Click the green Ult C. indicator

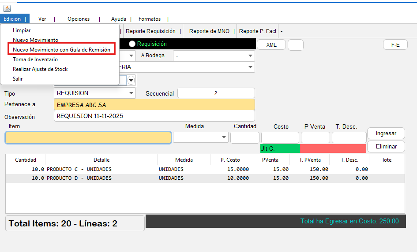click(280, 149)
